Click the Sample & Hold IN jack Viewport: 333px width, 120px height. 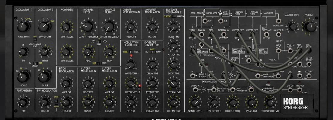tap(193, 76)
